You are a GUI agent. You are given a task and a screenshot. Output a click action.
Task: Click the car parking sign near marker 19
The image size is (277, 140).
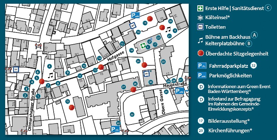click(x=135, y=15)
